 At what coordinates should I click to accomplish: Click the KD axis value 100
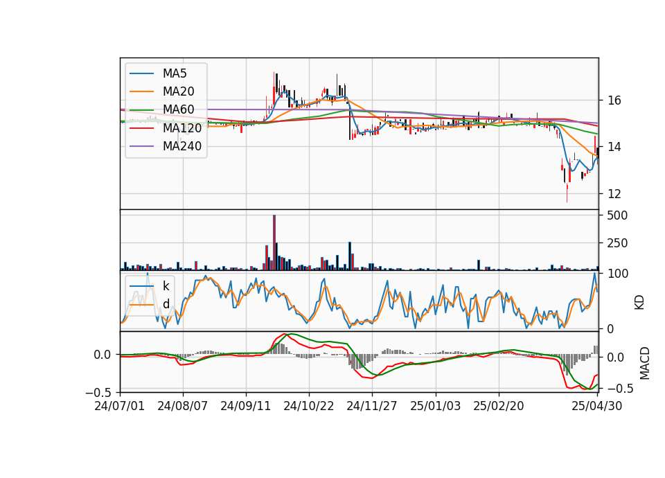(617, 274)
